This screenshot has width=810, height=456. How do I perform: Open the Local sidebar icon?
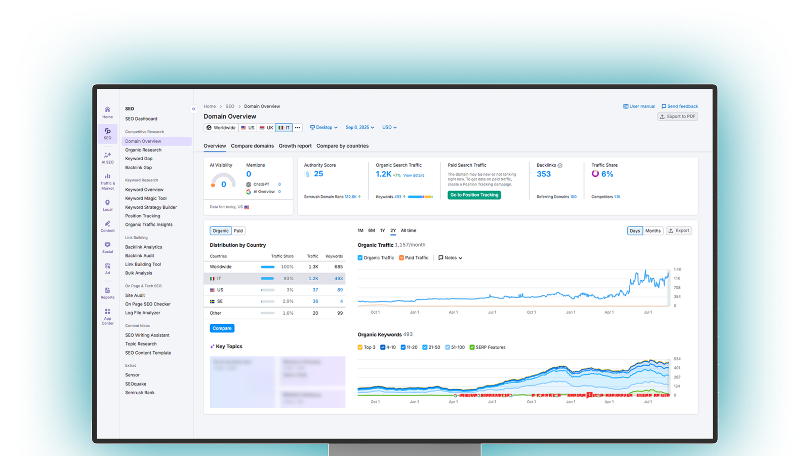(x=107, y=205)
